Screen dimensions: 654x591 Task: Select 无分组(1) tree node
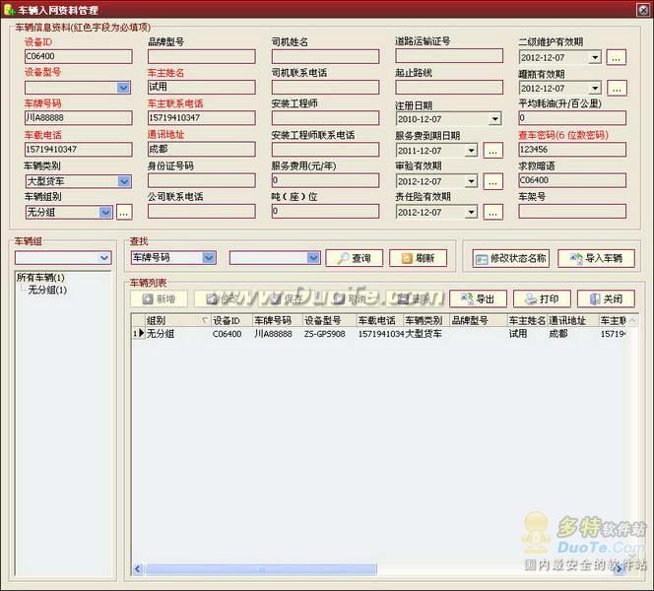pos(47,290)
